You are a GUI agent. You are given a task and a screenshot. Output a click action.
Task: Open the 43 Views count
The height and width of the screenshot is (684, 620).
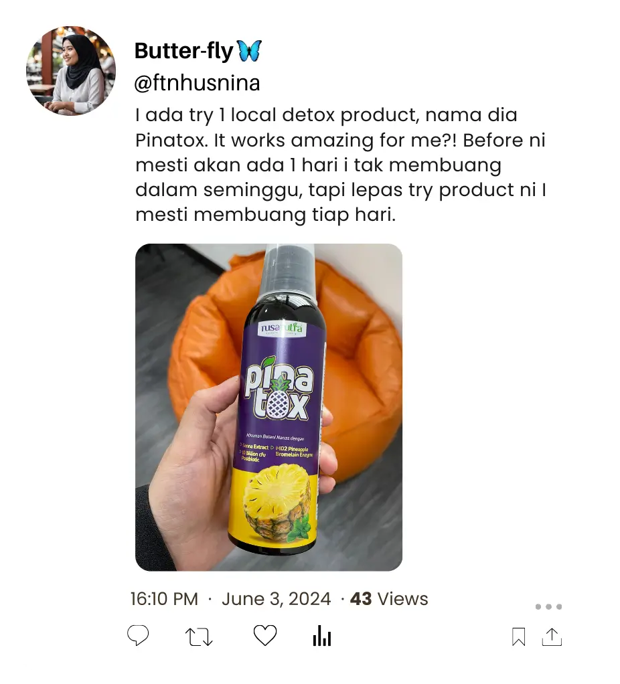tap(389, 599)
